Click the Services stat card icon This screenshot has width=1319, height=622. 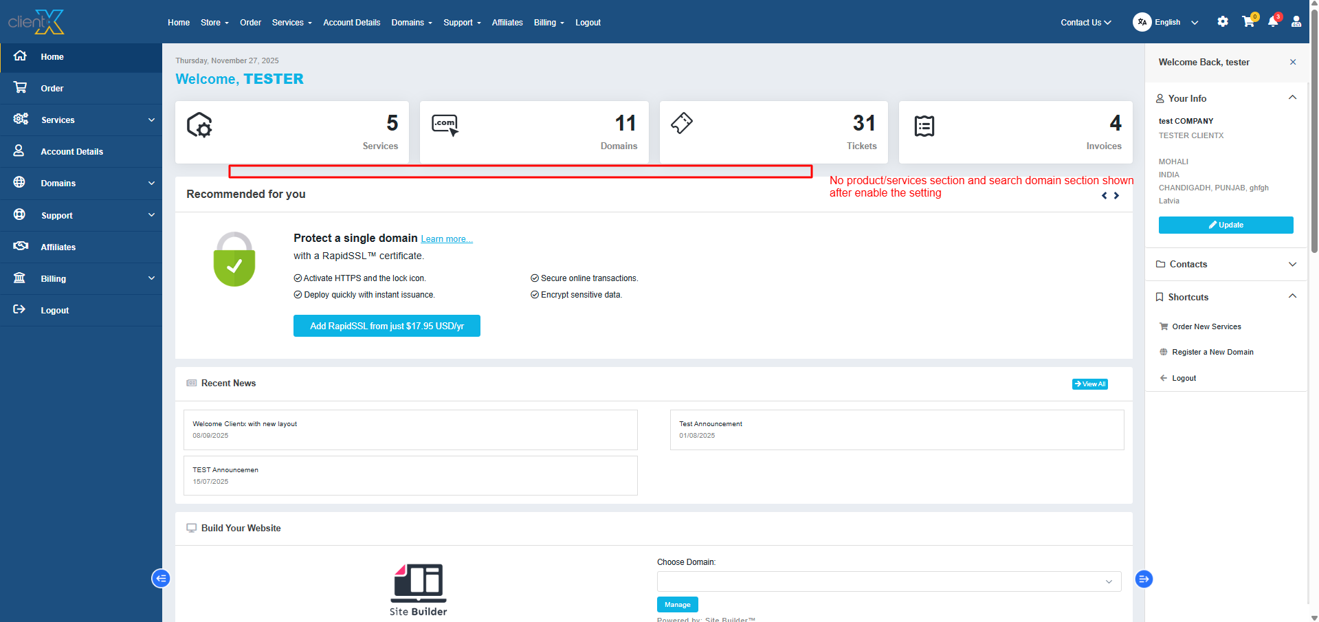tap(199, 125)
